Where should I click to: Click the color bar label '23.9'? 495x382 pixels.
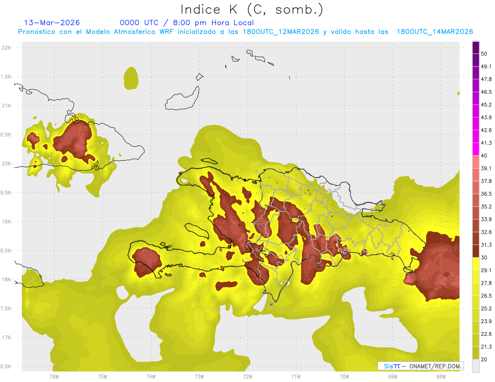(486, 321)
